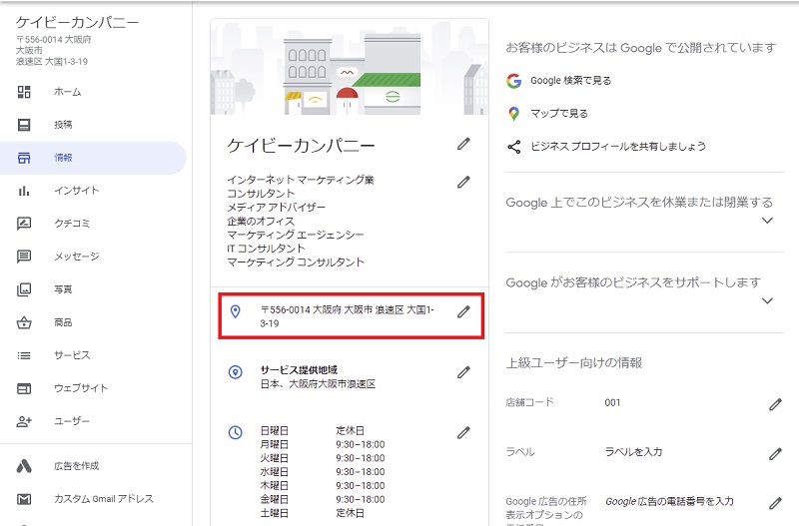Open サービス menu item

[93, 355]
